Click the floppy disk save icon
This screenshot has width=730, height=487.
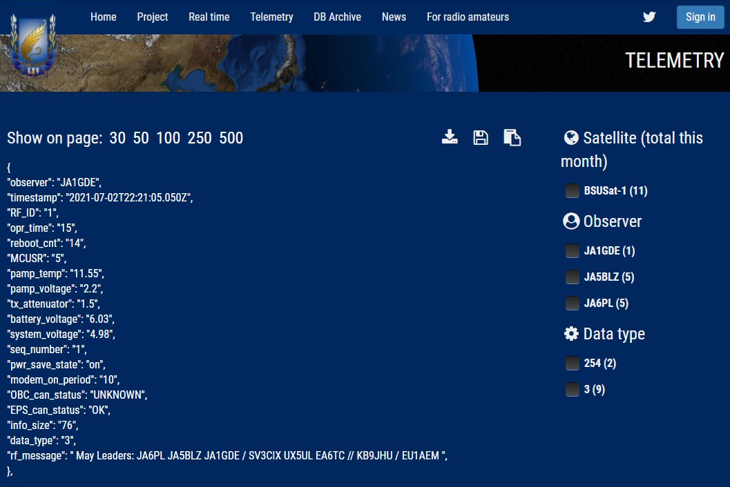click(481, 138)
